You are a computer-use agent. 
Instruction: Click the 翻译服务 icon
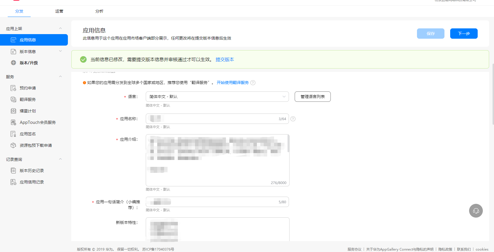coord(13,99)
